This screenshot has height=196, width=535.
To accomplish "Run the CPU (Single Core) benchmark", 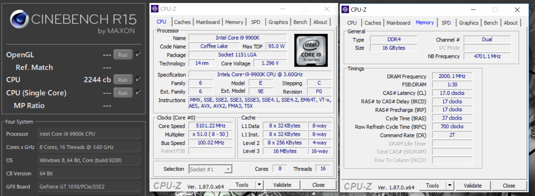I will tap(123, 93).
